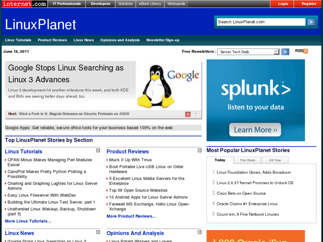This screenshot has height=242, width=323.
Task: Open 5 Excellent Linux Media Servers article
Action: pos(147,181)
